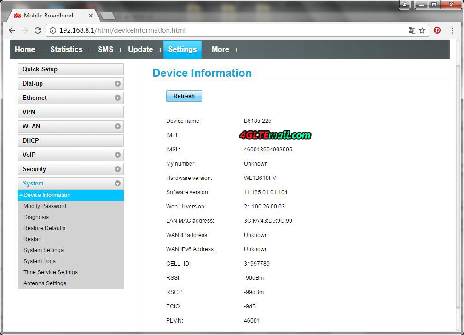
Task: Open the Statistics tab
Action: click(66, 50)
